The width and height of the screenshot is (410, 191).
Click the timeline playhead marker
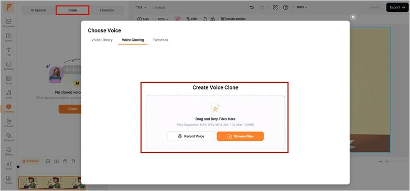pyautogui.click(x=18, y=167)
